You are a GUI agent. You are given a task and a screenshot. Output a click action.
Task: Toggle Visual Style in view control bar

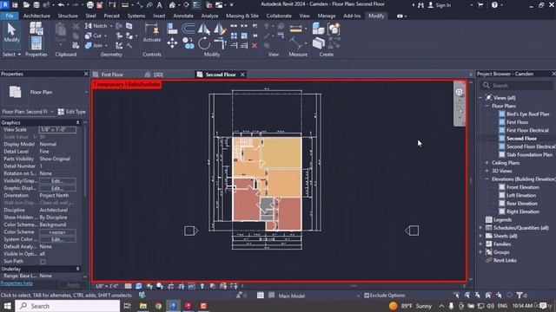pyautogui.click(x=139, y=286)
